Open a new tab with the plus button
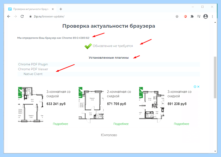This screenshot has height=157, width=221. [x=61, y=9]
